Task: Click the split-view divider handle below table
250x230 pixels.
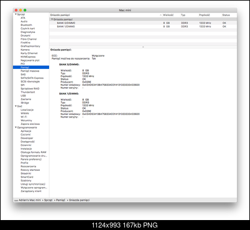Action: [143, 47]
